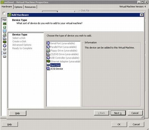Screen dimensions: 149x130
Task: Select the Floppy Drive device icon
Action: (x=48, y=50)
